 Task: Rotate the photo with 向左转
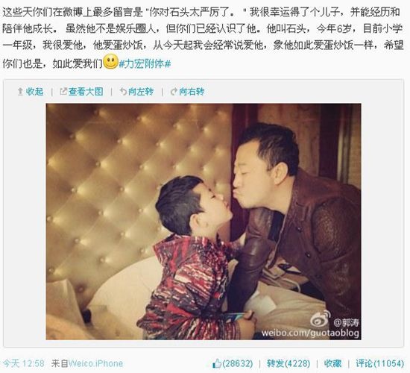141,92
